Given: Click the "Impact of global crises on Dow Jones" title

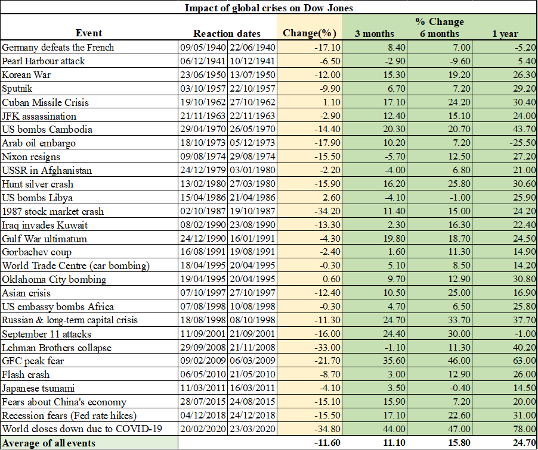Looking at the screenshot, I should pos(268,8).
